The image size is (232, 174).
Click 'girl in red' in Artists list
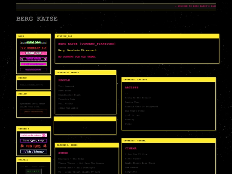click(132, 115)
